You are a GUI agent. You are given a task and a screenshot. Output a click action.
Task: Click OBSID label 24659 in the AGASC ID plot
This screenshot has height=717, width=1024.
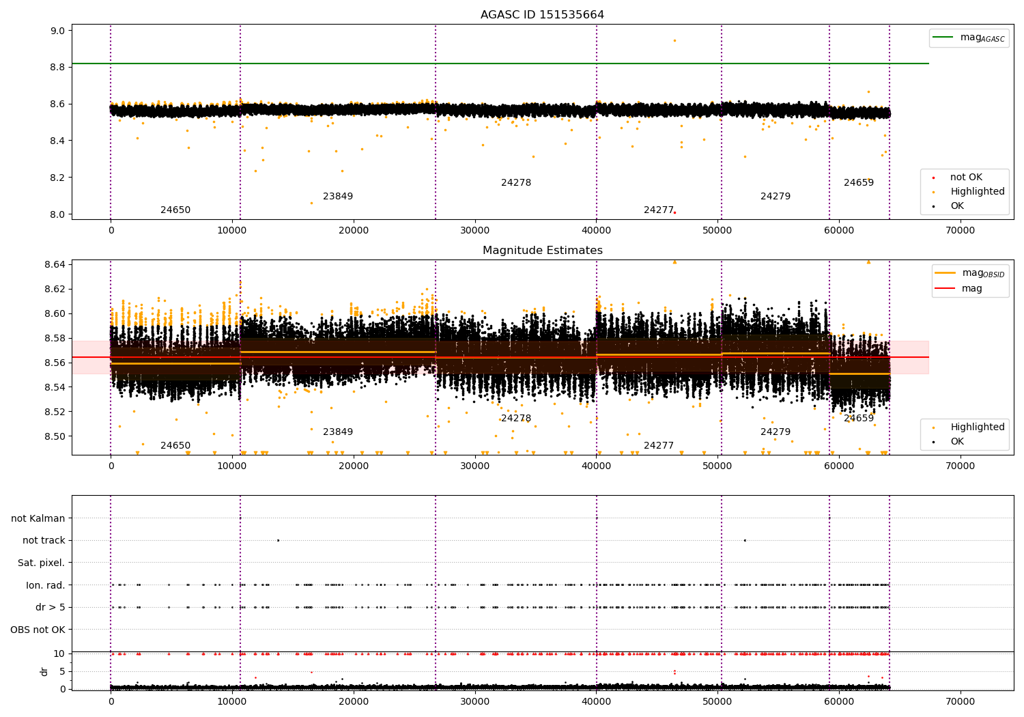click(859, 183)
